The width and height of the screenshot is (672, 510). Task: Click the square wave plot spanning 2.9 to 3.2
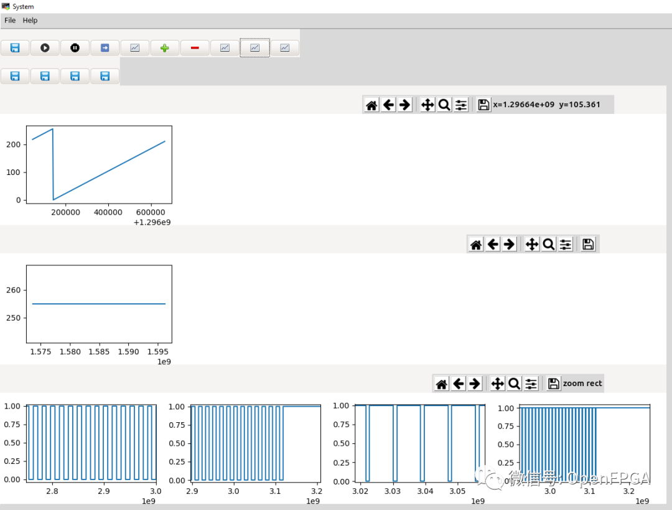tap(256, 443)
